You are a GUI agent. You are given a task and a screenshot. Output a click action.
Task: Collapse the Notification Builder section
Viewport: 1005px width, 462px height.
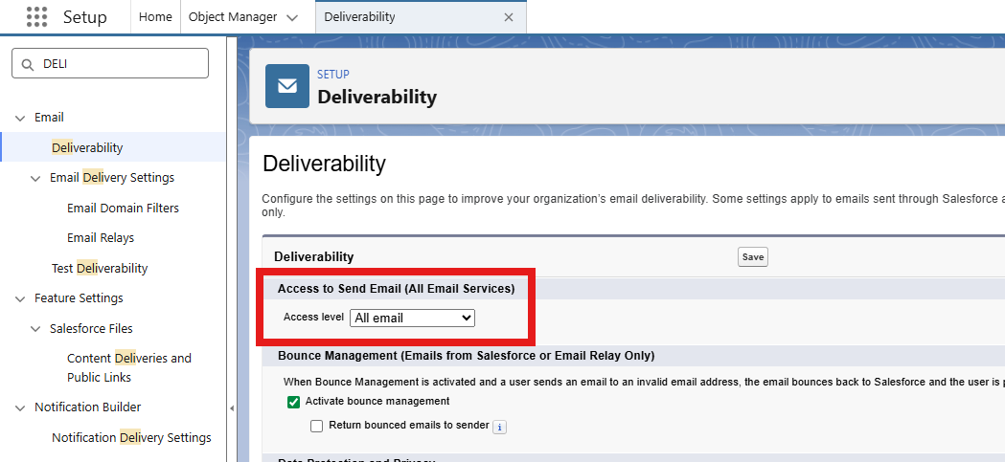(x=21, y=407)
